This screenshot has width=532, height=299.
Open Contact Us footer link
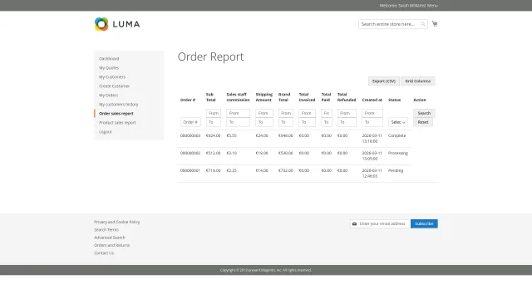pyautogui.click(x=104, y=252)
